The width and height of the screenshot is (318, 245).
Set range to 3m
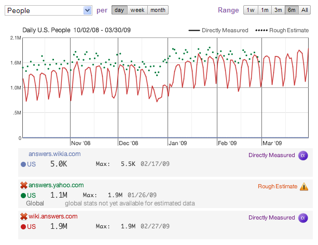pyautogui.click(x=278, y=10)
